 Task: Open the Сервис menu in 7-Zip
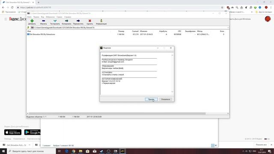click(60, 17)
